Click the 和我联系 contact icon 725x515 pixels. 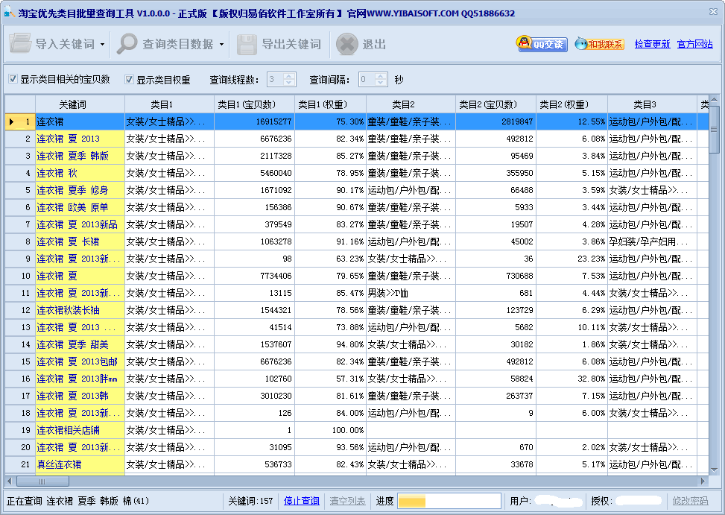(x=599, y=44)
